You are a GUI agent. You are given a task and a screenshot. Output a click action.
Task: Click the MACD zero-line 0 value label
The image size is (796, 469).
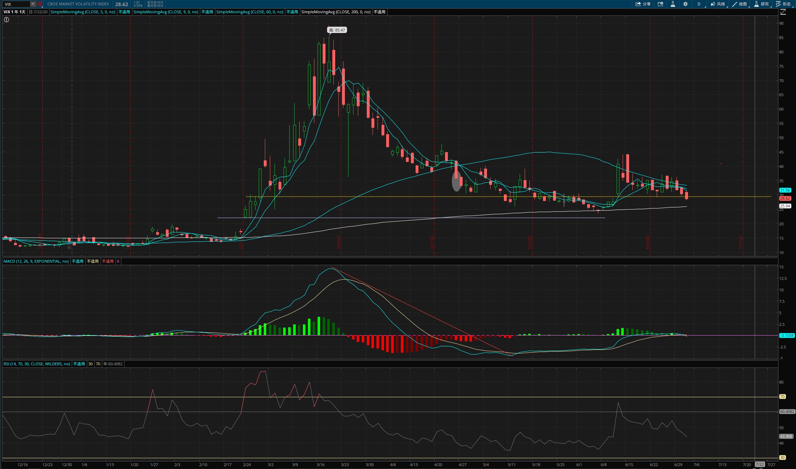click(x=118, y=261)
